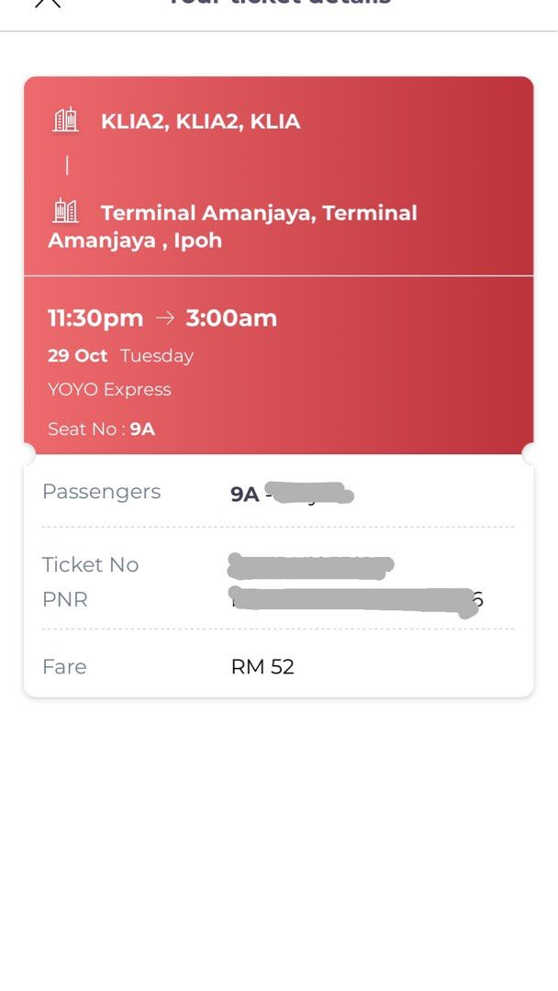Tap the Passengers row label
The width and height of the screenshot is (558, 991).
coord(101,492)
